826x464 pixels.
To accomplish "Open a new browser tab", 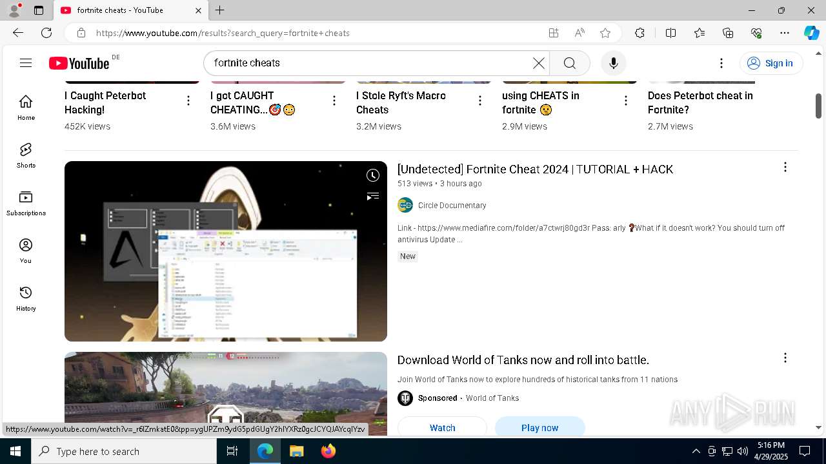I will point(220,10).
